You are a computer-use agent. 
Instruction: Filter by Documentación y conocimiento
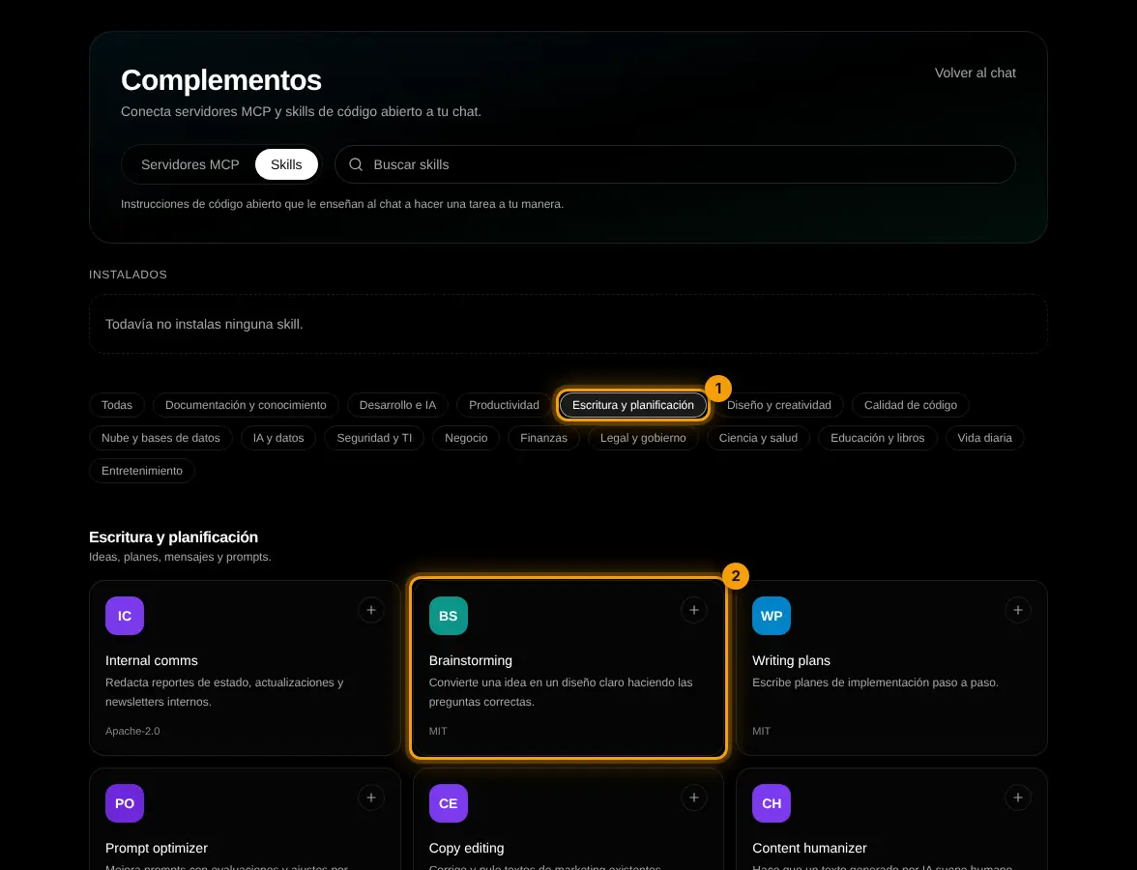click(x=246, y=404)
